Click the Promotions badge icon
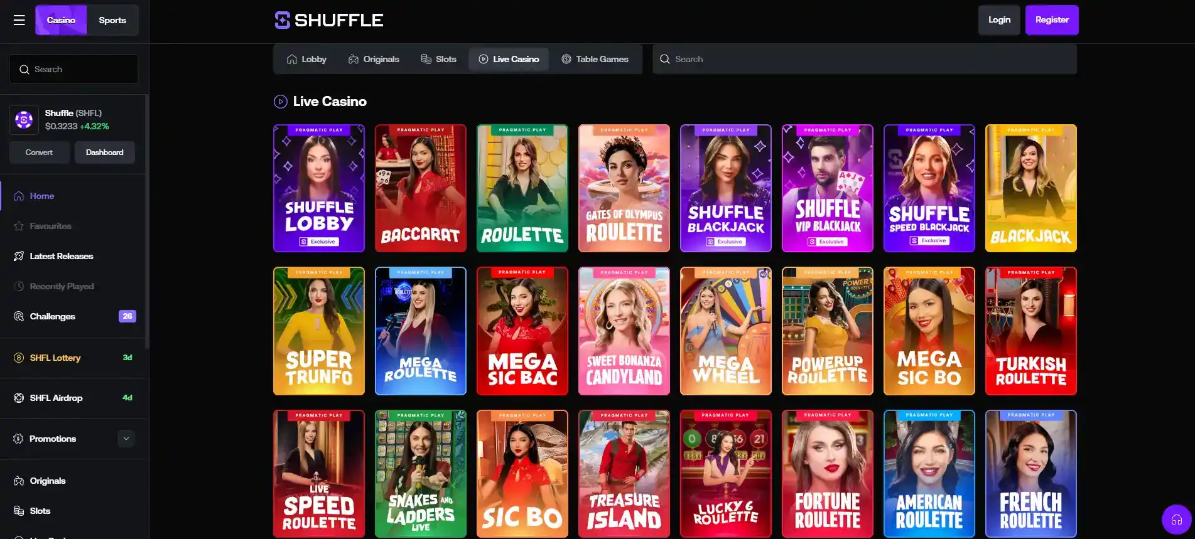This screenshot has width=1195, height=539. tap(18, 439)
